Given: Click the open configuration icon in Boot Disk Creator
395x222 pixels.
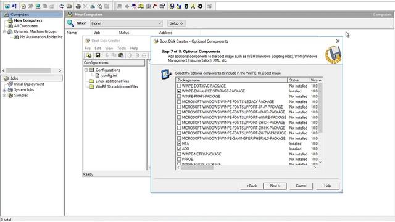Looking at the screenshot, I should point(89,55).
